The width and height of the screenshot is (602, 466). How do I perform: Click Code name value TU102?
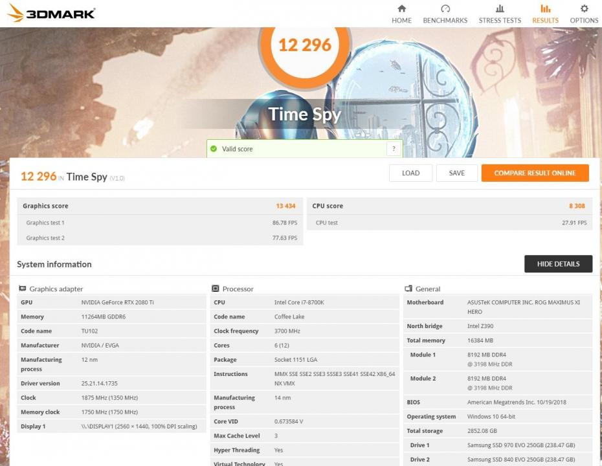89,331
